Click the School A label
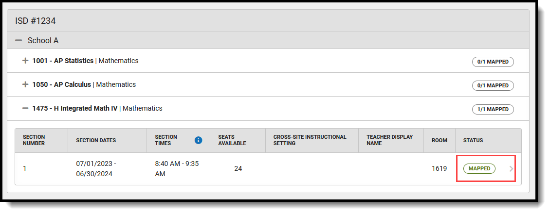550x214 pixels. click(x=43, y=41)
